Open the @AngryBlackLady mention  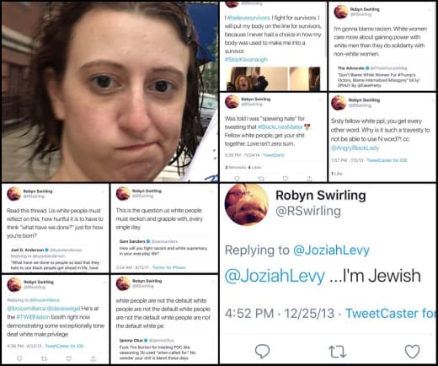point(355,148)
